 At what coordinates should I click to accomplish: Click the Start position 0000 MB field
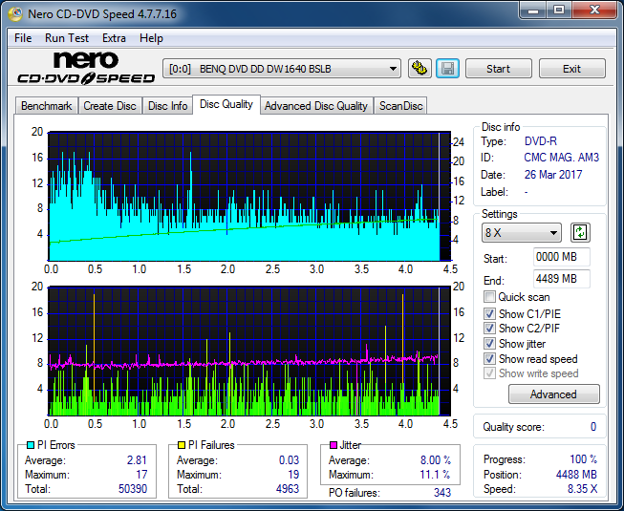[561, 257]
